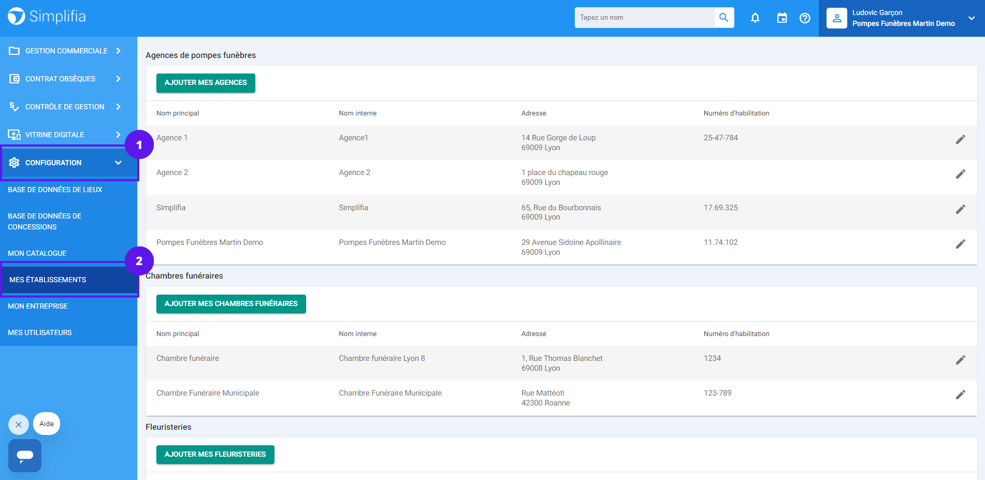Open the chat bubble widget
This screenshot has height=480, width=985.
(25, 456)
